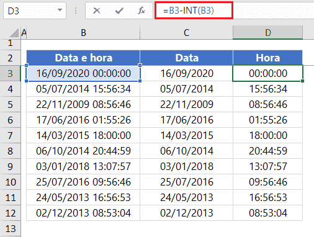Screen dimensions: 314x237
Task: Select cell with 24/05/2013 16:56:53
Action: tap(83, 197)
